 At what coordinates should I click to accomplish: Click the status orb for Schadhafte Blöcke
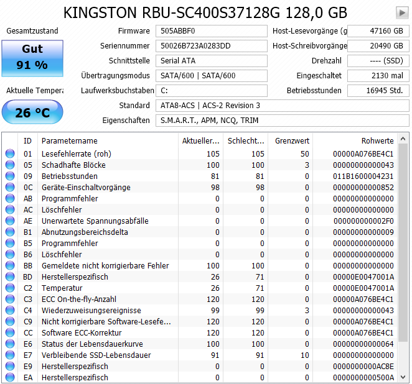pos(10,165)
